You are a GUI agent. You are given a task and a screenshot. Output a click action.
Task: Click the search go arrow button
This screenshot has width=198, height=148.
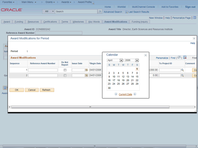100,11
